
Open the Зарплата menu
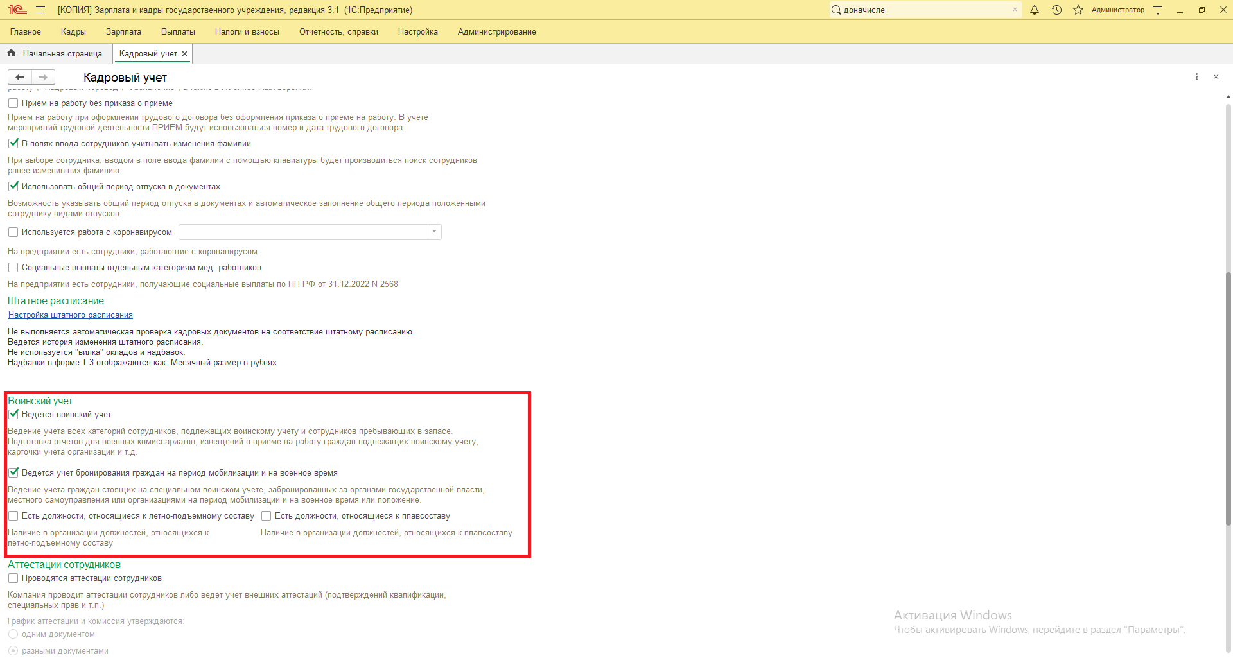click(123, 31)
